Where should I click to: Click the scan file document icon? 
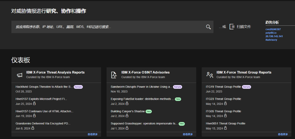coord(232,27)
